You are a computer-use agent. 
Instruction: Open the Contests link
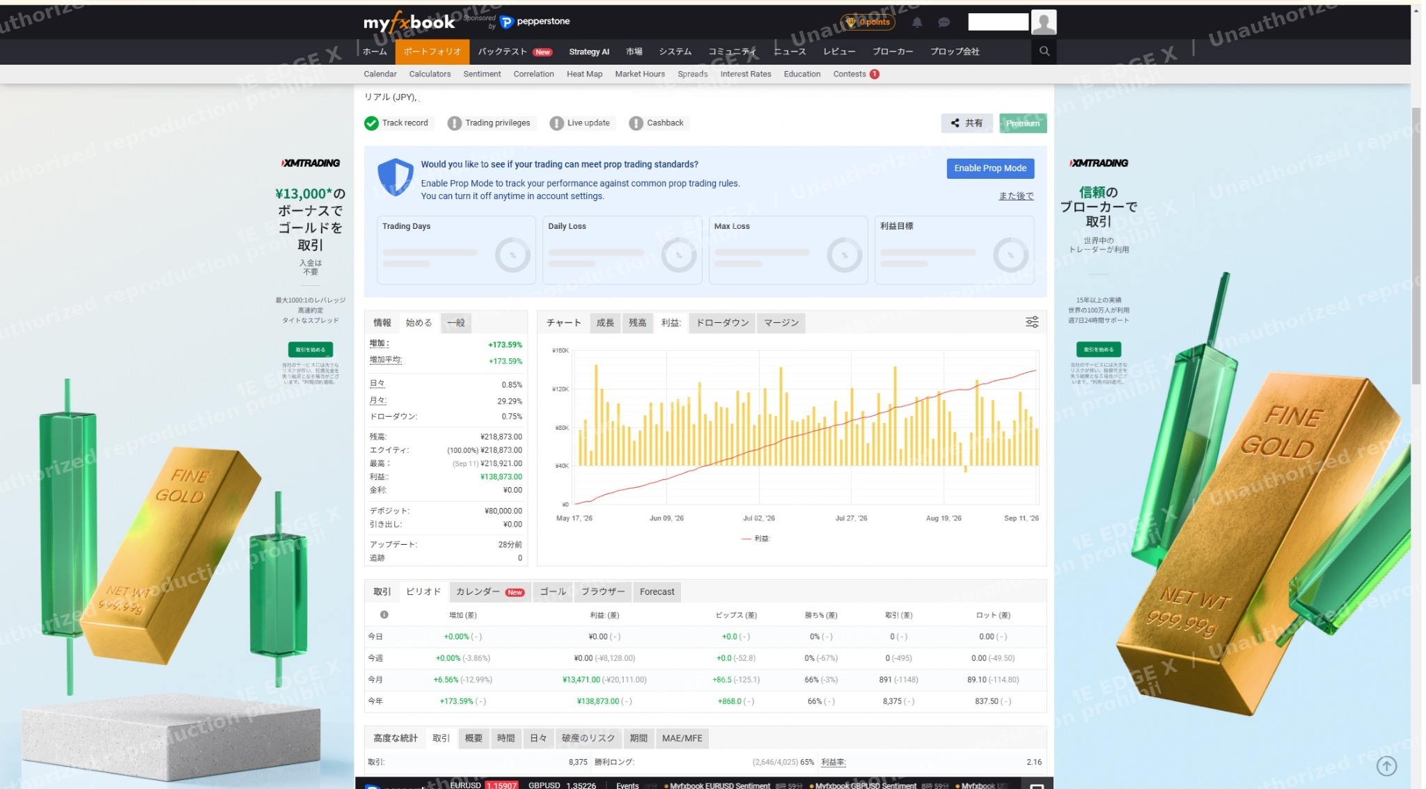(856, 74)
